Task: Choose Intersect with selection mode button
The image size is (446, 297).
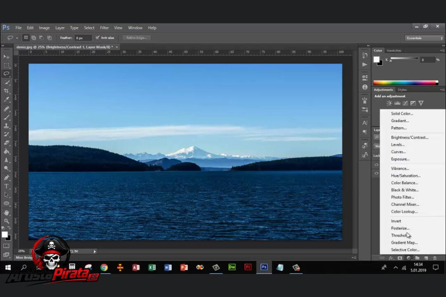Action: click(50, 38)
